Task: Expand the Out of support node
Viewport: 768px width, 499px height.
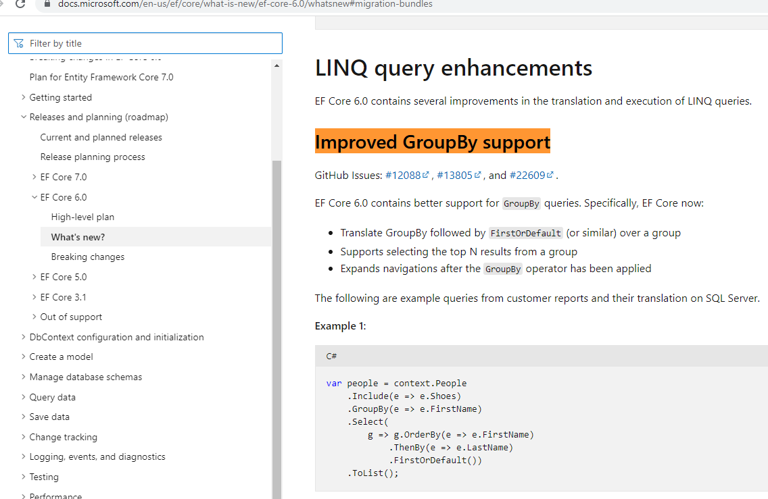Action: (x=34, y=317)
